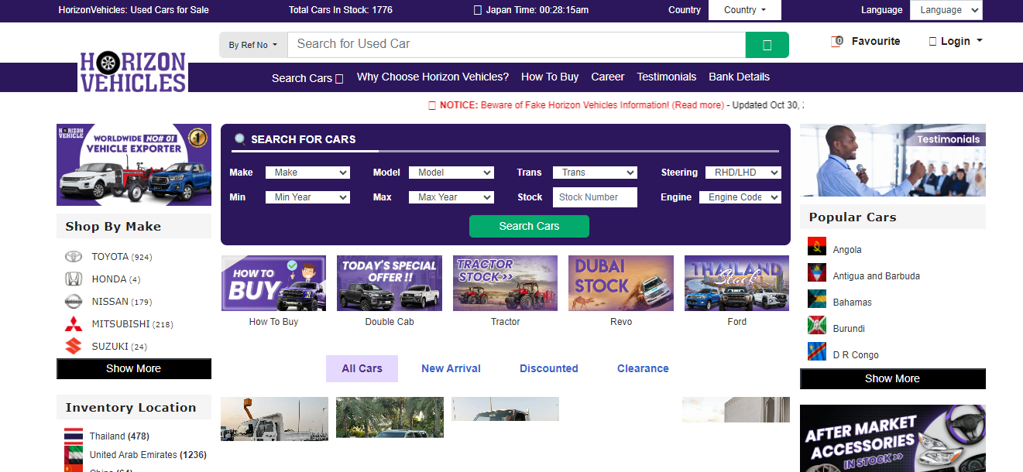Open the Dubai Stock Revo banner

(621, 283)
